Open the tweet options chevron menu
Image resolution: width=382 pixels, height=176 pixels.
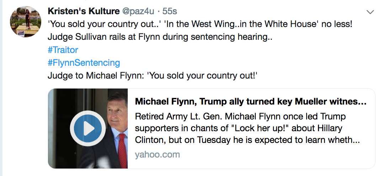(370, 12)
